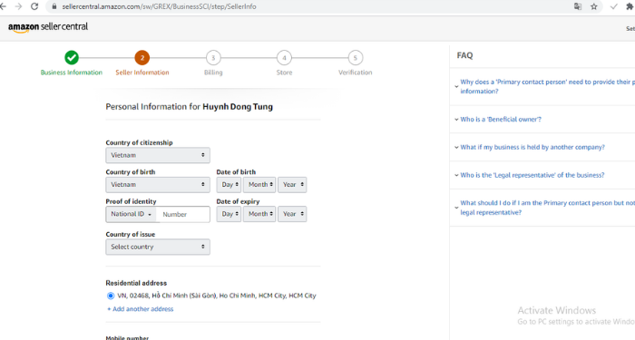
Task: Open Date of expiry Year dropdown
Action: (292, 214)
